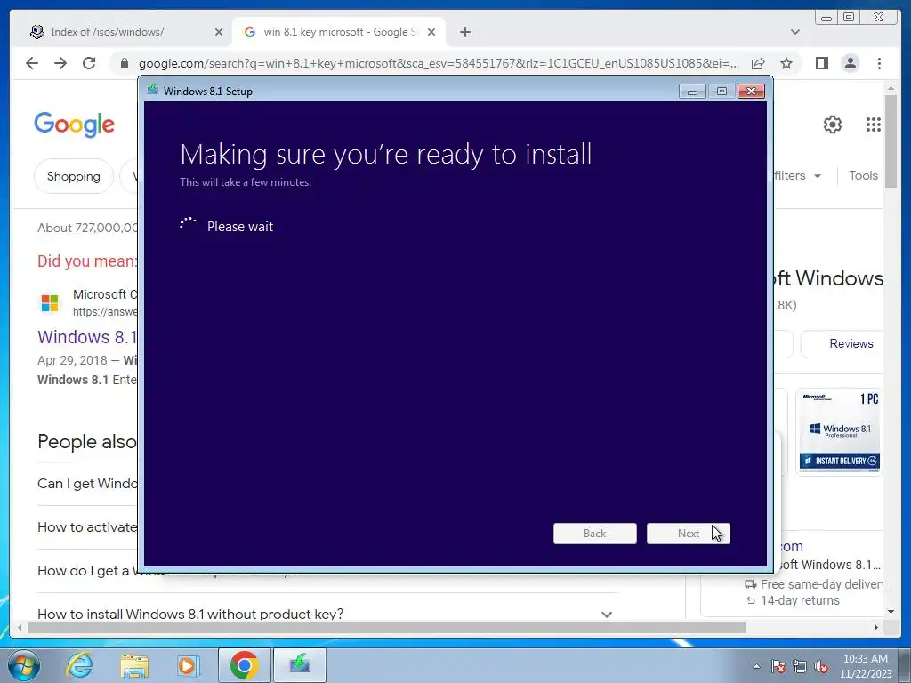Open the taskbar clock 10:33 AM
This screenshot has height=683, width=911.
coord(865,666)
